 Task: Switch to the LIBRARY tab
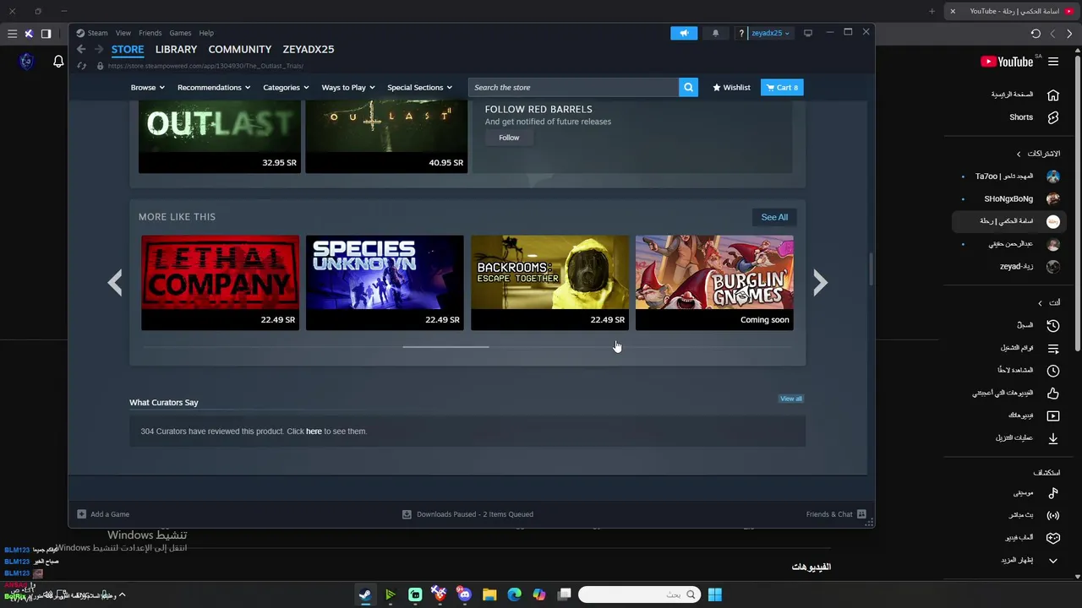coord(176,49)
